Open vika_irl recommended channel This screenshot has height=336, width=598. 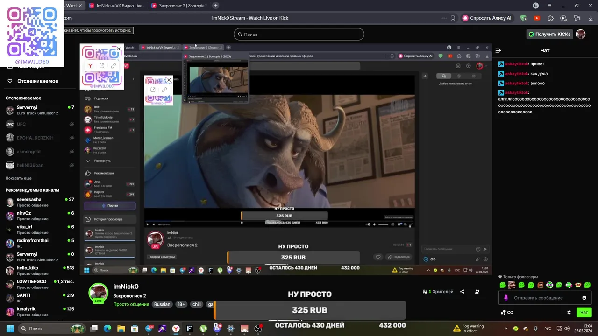40,230
